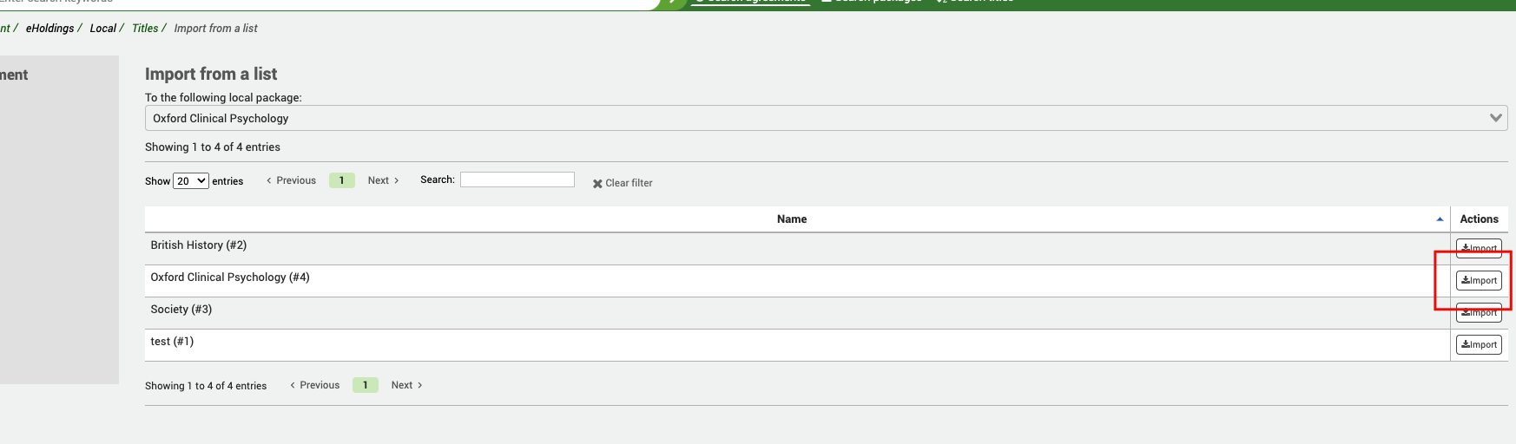Click Import icon in Society row
The width and height of the screenshot is (1516, 444).
pyautogui.click(x=1466, y=313)
